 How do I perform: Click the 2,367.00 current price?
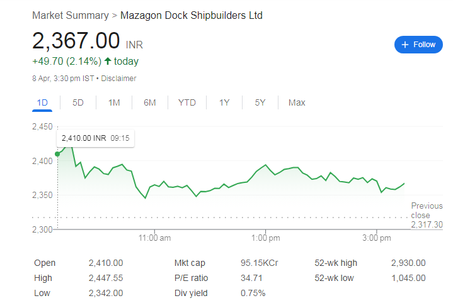(x=76, y=41)
